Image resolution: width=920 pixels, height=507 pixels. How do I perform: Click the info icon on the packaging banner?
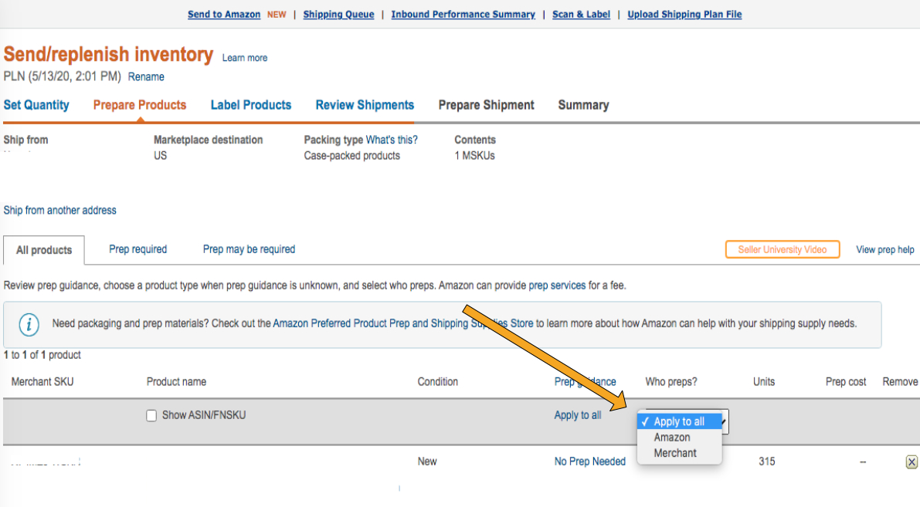(29, 324)
